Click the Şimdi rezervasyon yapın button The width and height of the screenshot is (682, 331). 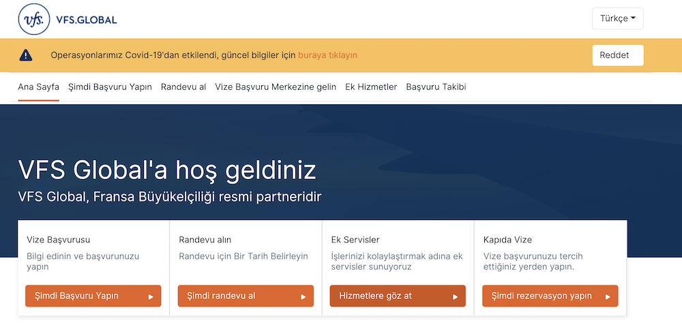(550, 296)
